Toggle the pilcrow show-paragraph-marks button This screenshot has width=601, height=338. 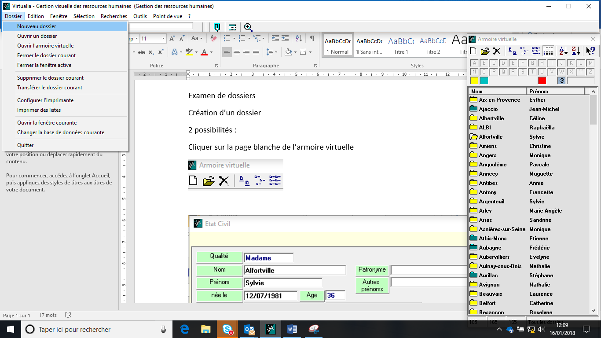click(312, 39)
